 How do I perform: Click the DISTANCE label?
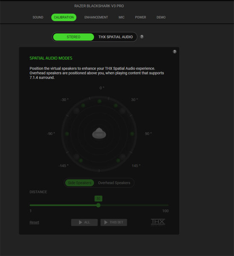(x=38, y=192)
